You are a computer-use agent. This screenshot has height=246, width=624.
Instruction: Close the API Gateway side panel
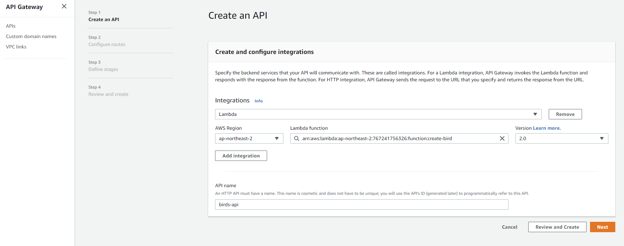coord(64,6)
